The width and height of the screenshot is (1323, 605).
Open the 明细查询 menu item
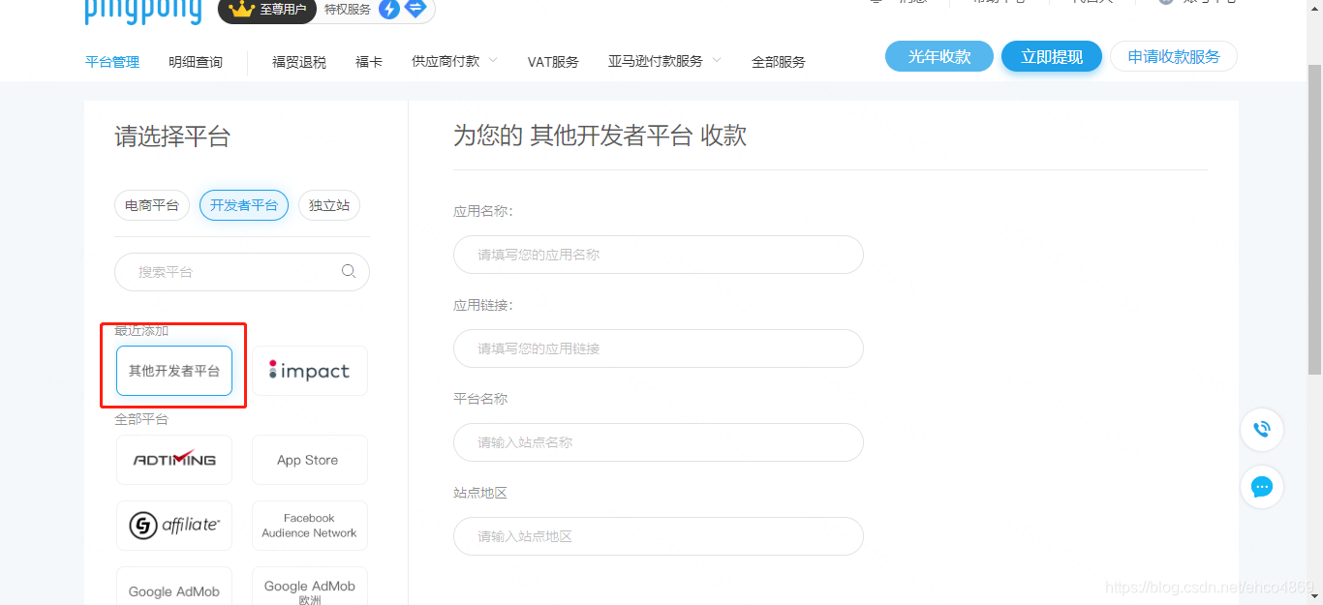(195, 60)
